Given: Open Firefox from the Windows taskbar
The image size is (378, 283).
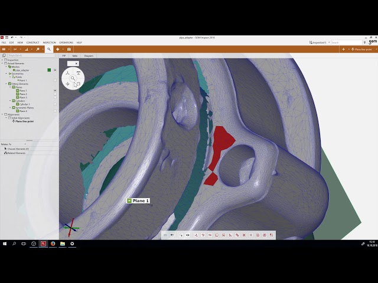Looking at the screenshot, I should [53, 243].
